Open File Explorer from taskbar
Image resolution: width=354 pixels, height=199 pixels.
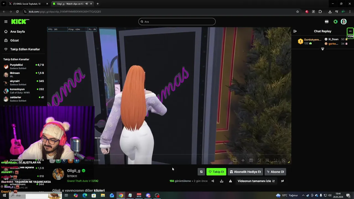click(103, 195)
